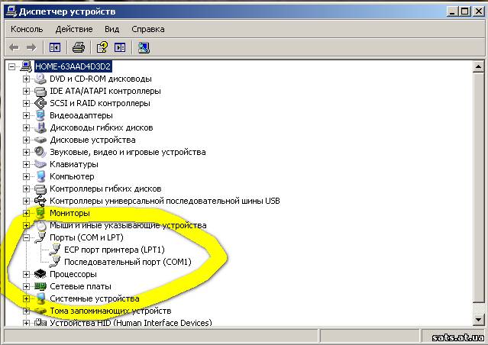The height and width of the screenshot is (345, 488).
Task: Expand SCSI и RAID контроллеры
Action: [26, 103]
